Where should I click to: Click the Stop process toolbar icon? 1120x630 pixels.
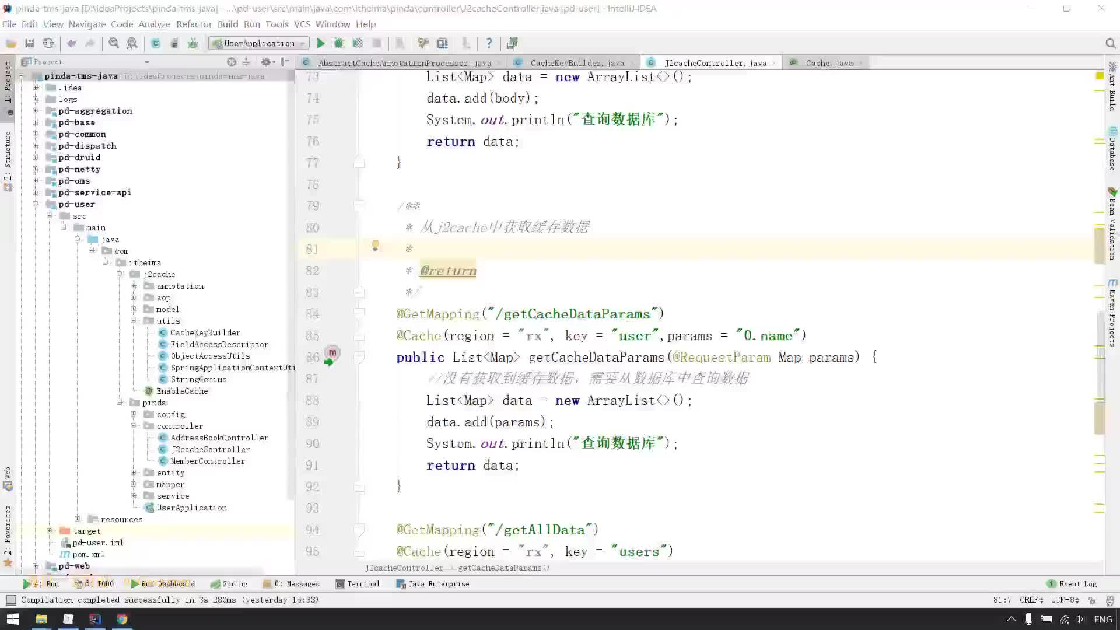[x=377, y=43]
